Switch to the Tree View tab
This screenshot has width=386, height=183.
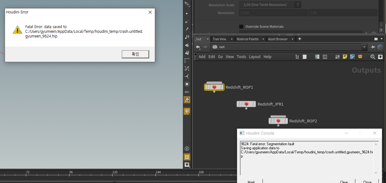pos(219,39)
